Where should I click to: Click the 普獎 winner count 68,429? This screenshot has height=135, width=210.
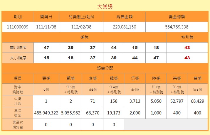point(197,101)
